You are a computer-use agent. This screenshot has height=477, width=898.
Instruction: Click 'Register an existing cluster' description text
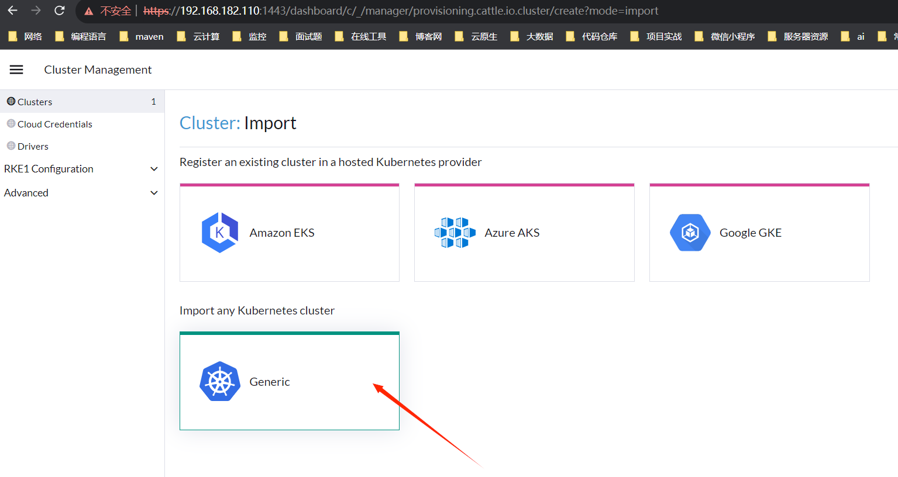click(331, 162)
